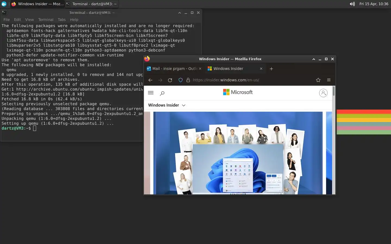Click the Windows 11 hero image
Screen dimensions: 391x244
238,153
